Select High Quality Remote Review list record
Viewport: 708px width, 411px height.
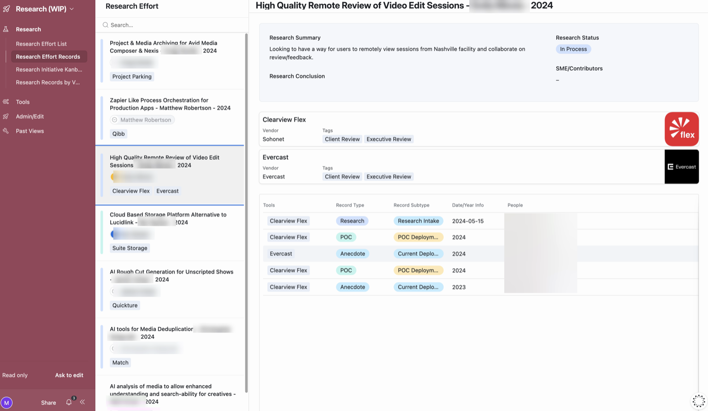(170, 175)
